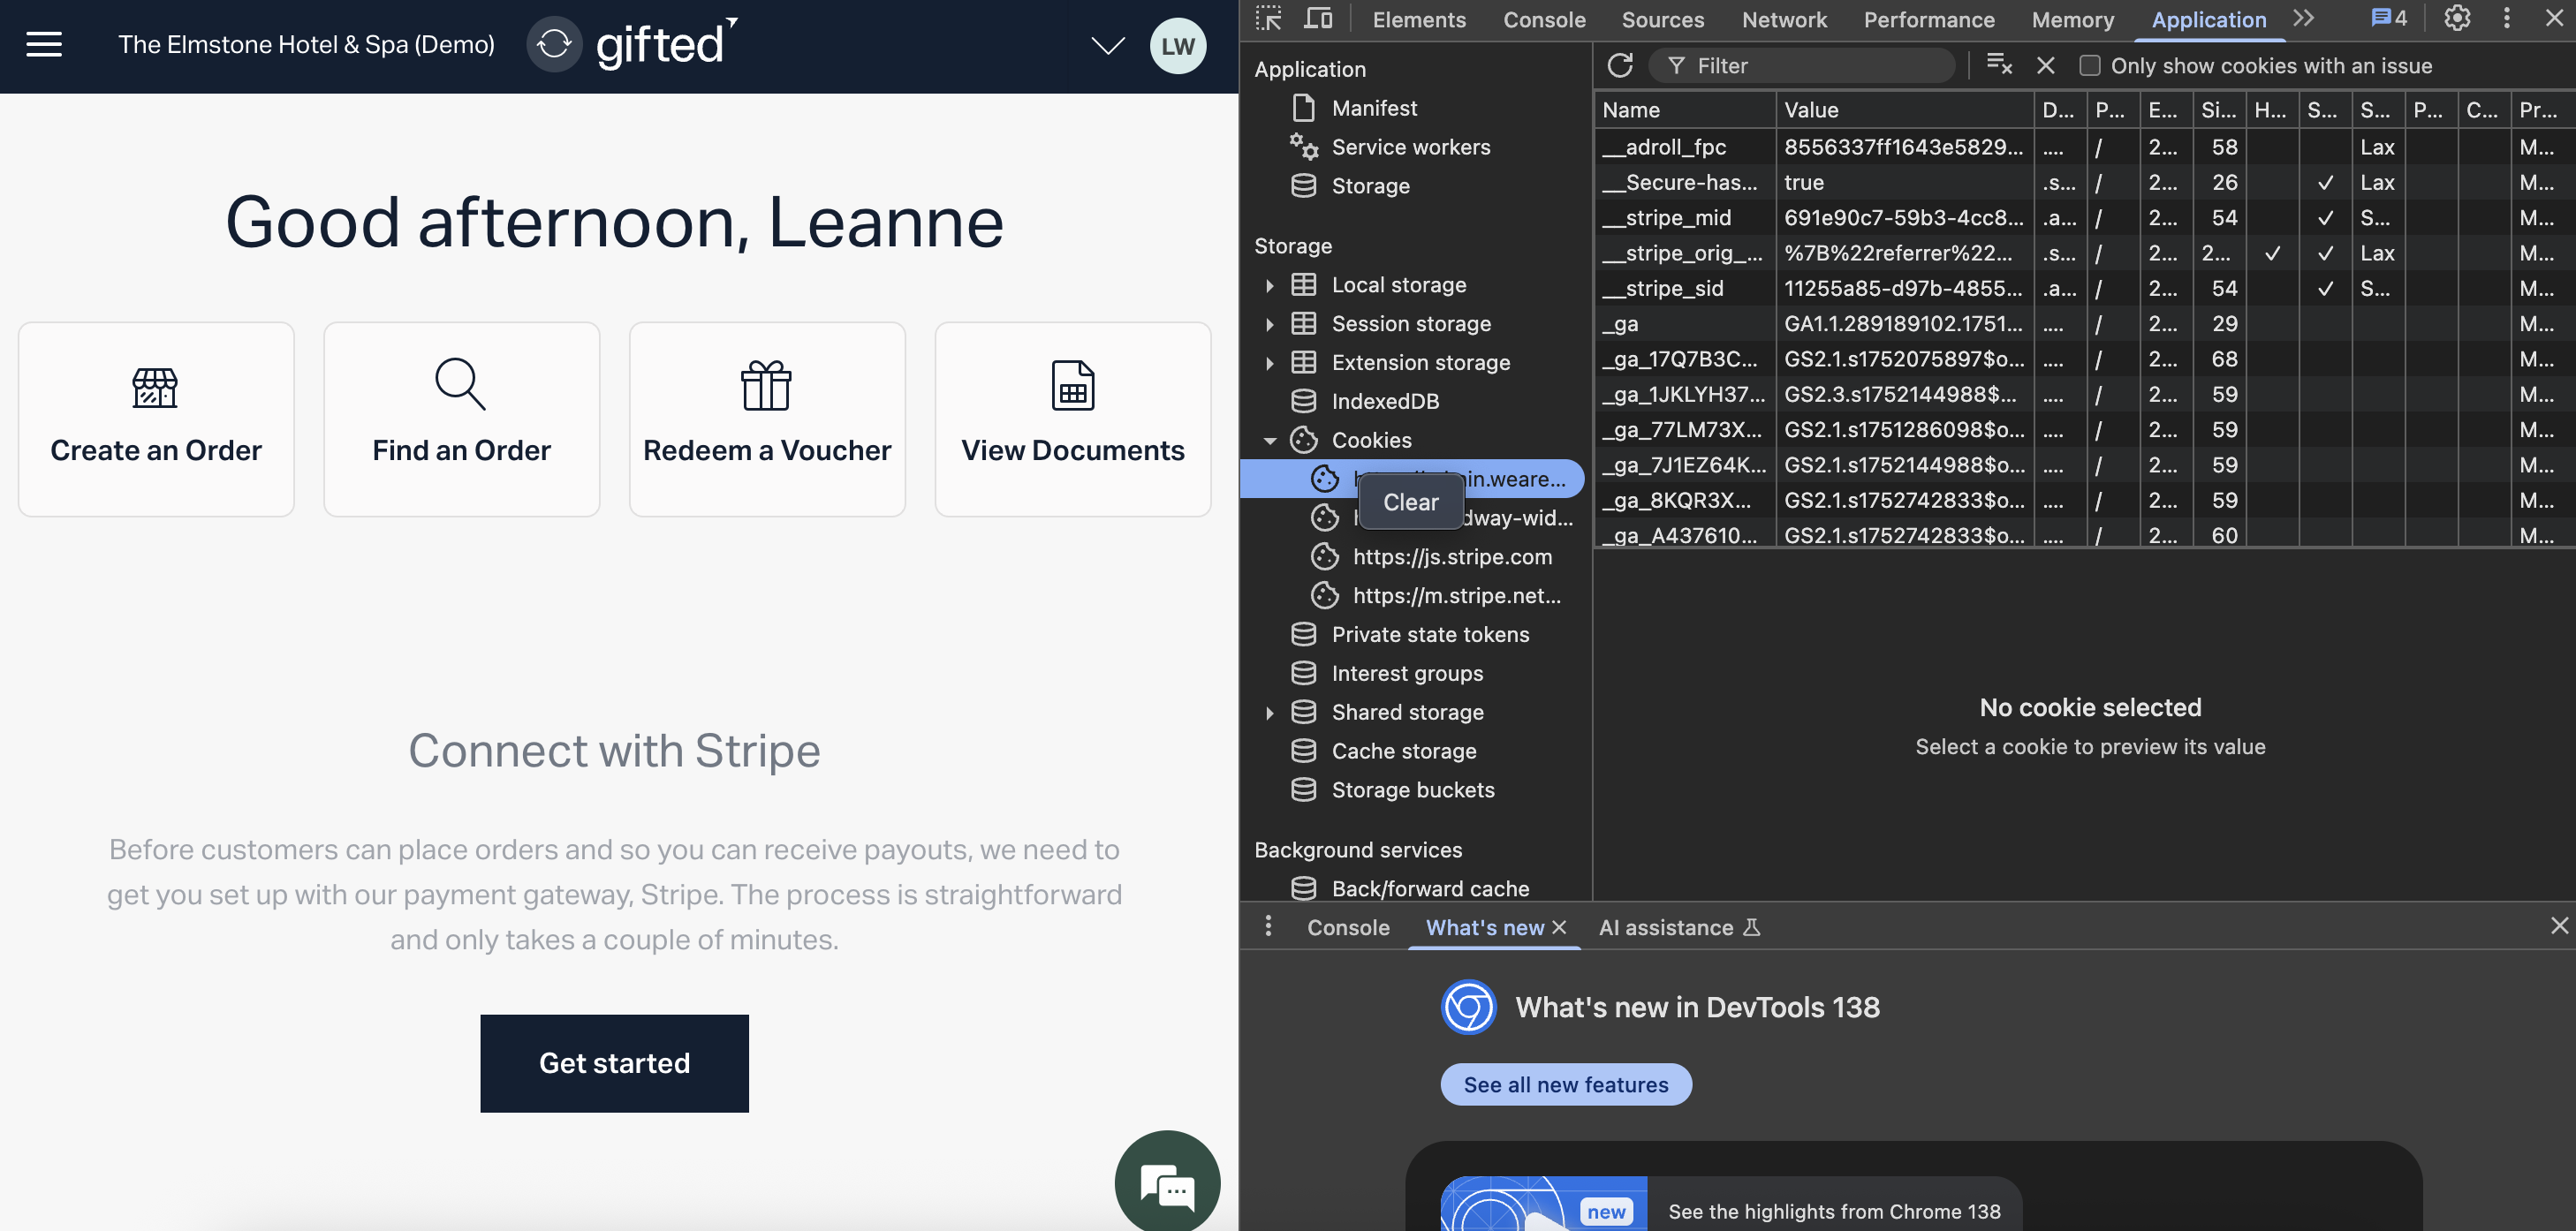Select the Application tab

coord(2208,20)
